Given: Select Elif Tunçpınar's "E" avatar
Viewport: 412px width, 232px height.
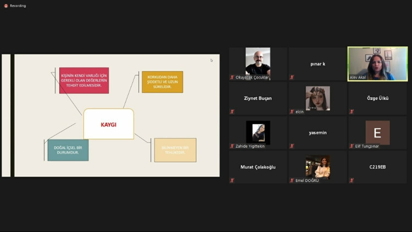Looking at the screenshot, I should coord(377,132).
